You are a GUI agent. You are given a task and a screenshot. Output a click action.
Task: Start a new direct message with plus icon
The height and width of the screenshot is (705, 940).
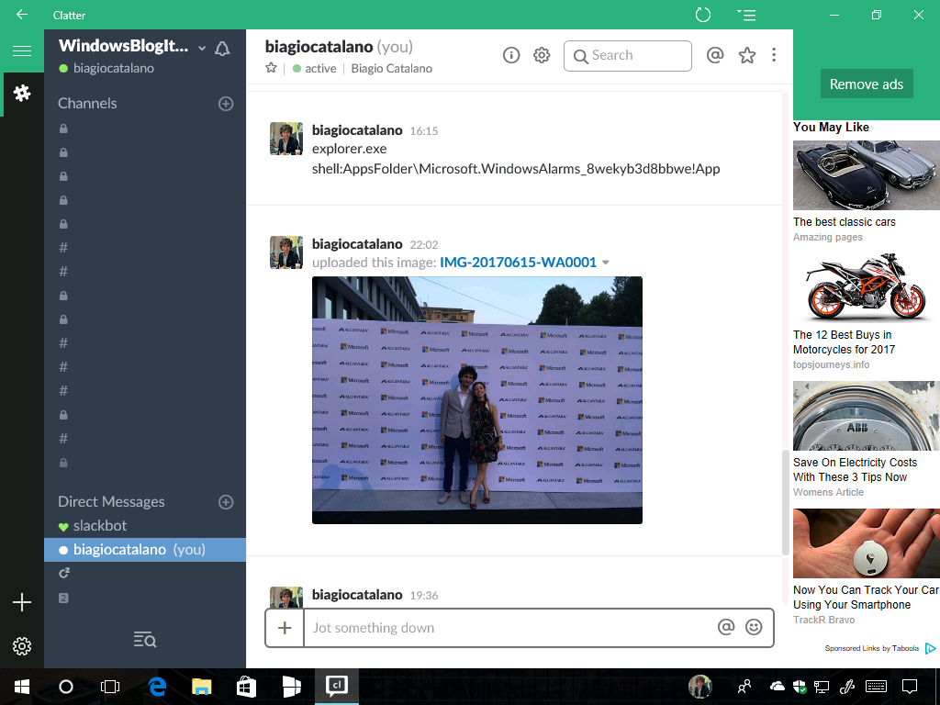pos(226,502)
